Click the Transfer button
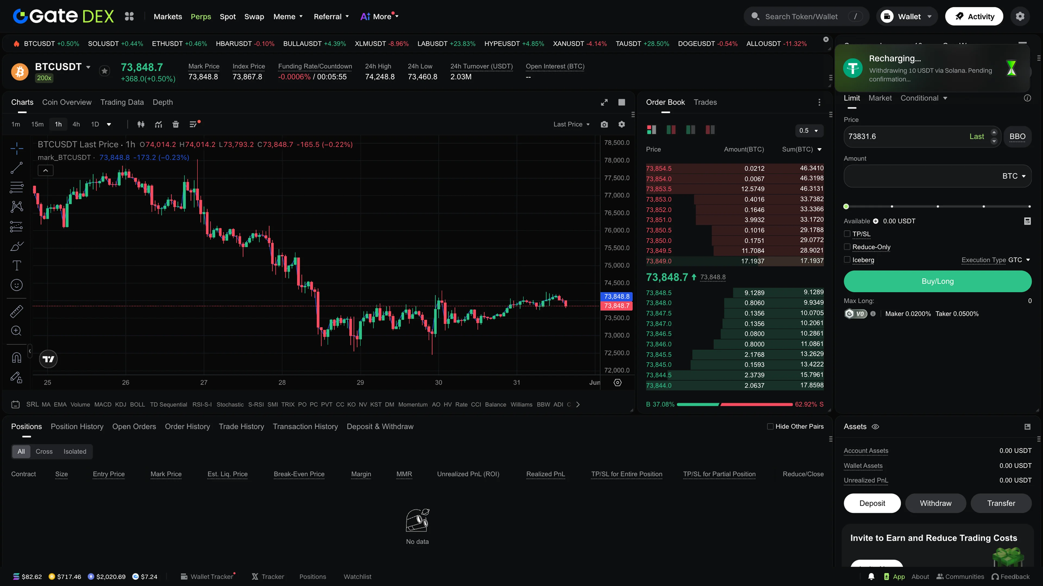Image resolution: width=1043 pixels, height=586 pixels. [x=1001, y=504]
